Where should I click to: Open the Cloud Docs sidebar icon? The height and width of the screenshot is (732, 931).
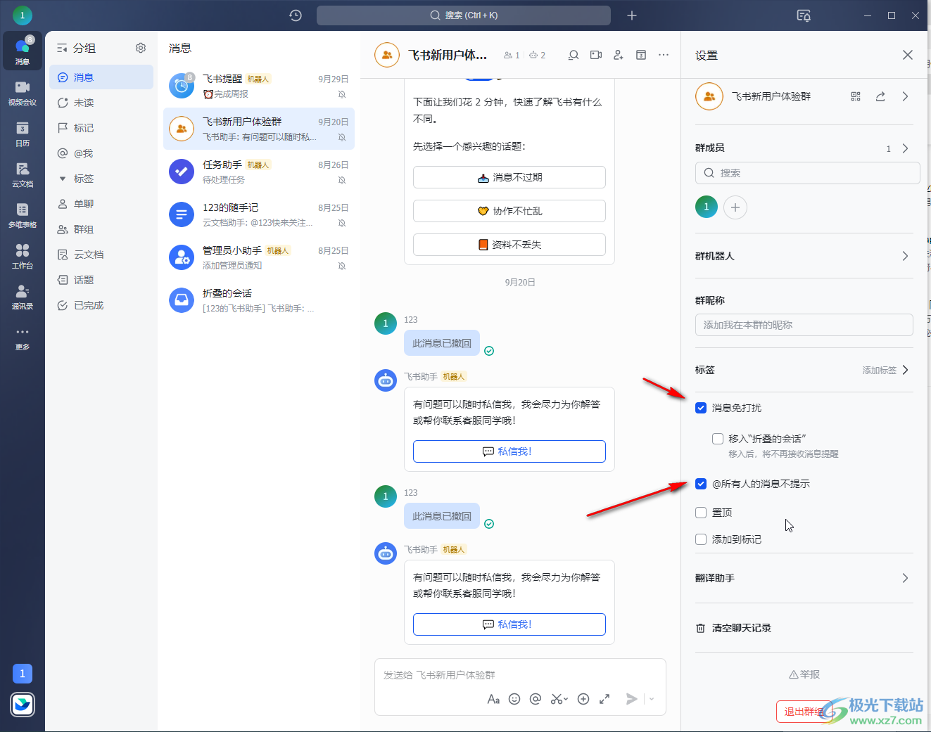click(x=23, y=174)
